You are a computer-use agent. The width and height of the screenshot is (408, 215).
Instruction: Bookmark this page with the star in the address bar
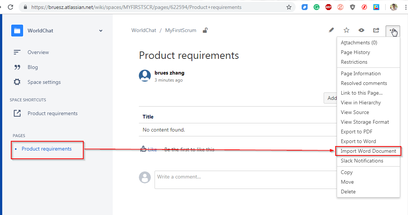(289, 7)
